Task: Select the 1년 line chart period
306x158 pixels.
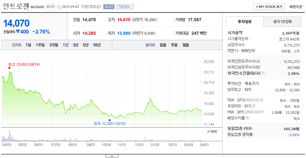Action: point(65,45)
